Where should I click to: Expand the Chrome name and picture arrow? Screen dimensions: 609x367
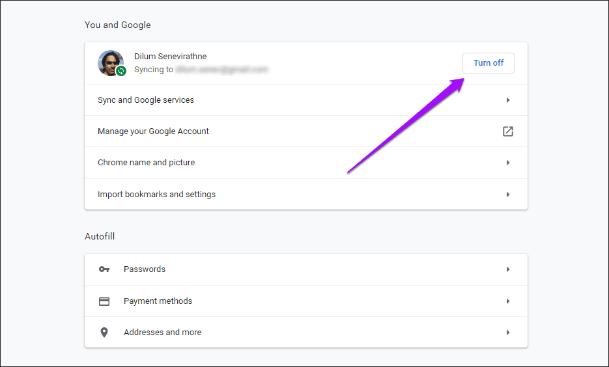pyautogui.click(x=508, y=163)
